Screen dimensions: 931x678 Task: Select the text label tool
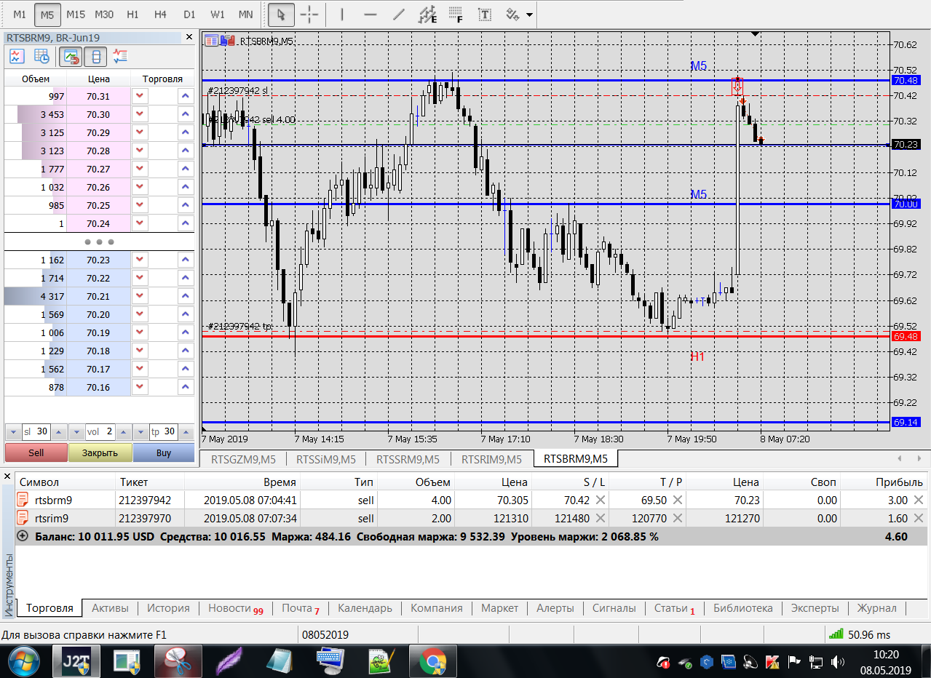coord(484,15)
